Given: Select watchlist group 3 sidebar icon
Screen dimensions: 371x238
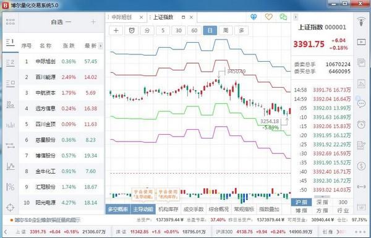Looking at the screenshot, I should click(10, 83).
